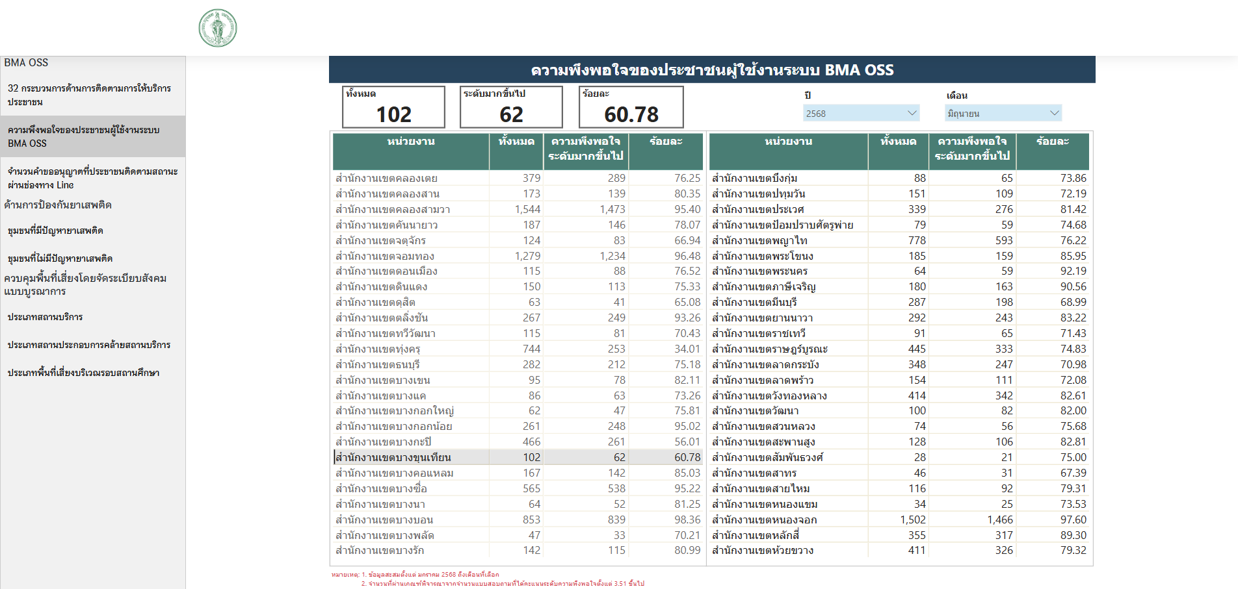Select the สำนักงานเขตบางรัก row name
1238x589 pixels.
pos(380,550)
